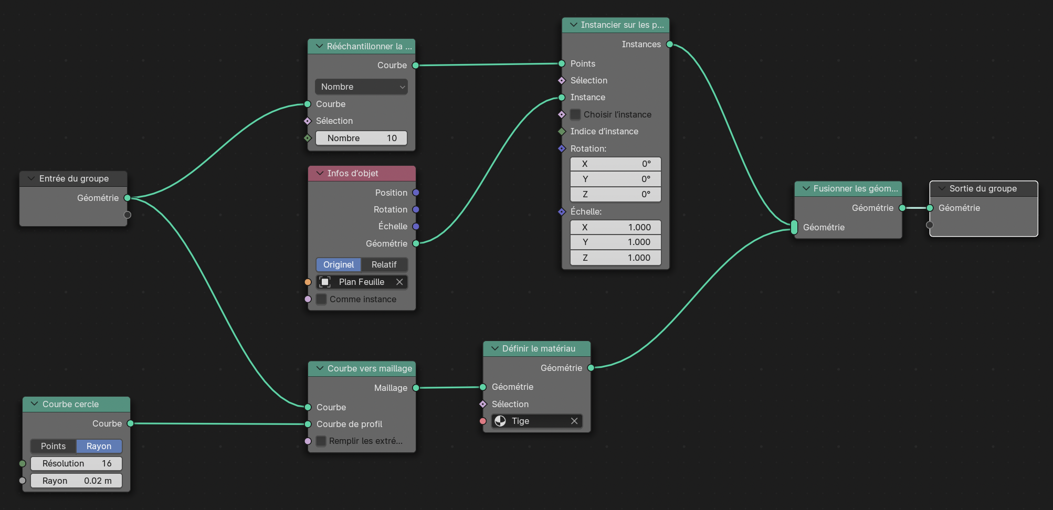This screenshot has width=1053, height=510.
Task: Click Infos d'objet Géométrie output socket
Action: (x=416, y=243)
